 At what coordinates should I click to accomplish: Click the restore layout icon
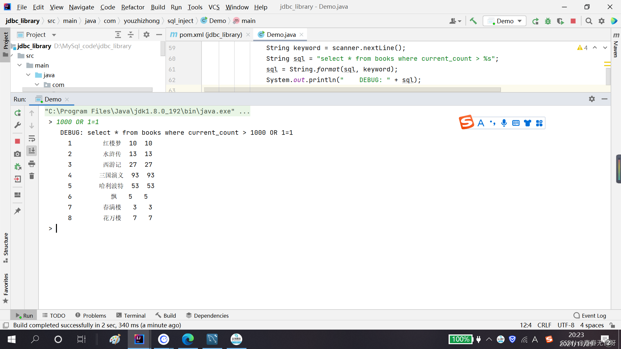pyautogui.click(x=17, y=195)
